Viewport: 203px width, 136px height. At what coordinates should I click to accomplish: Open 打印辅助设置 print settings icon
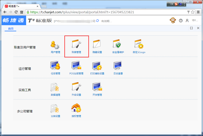pyautogui.click(x=97, y=66)
